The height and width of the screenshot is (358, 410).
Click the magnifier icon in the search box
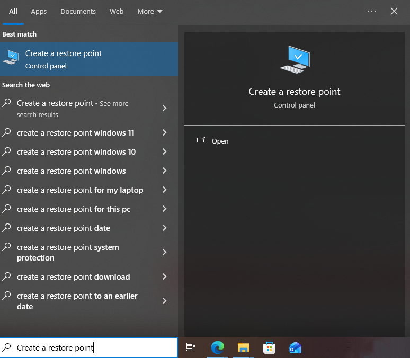pos(6,347)
